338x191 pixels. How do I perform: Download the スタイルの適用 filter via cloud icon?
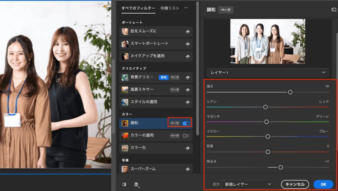(188, 102)
